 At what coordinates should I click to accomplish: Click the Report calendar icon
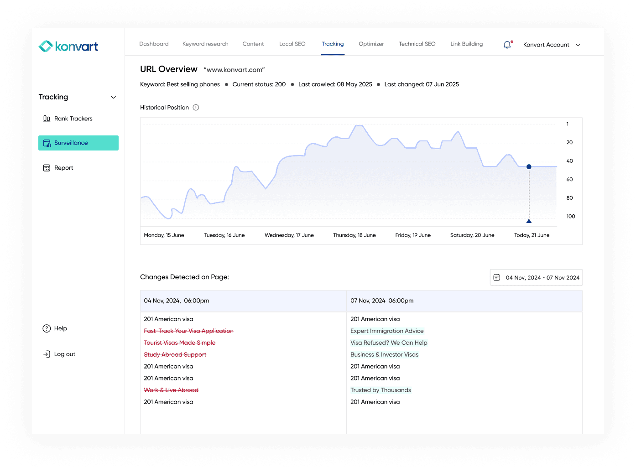coord(47,168)
